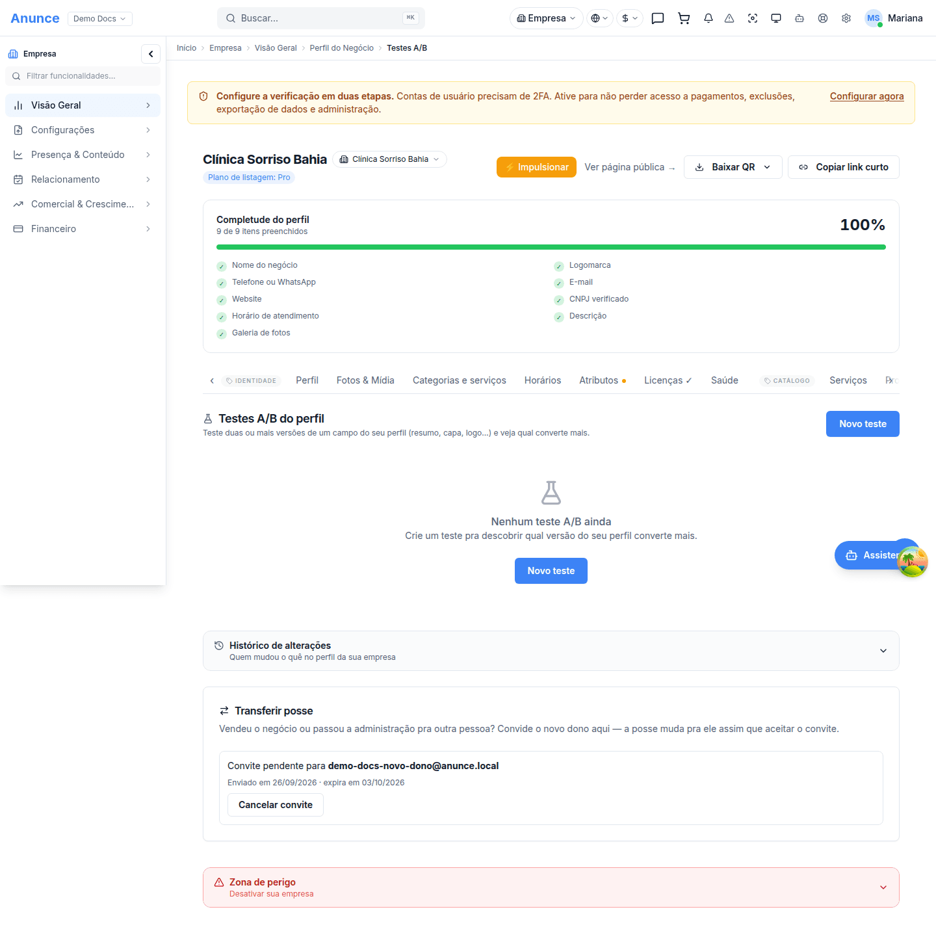Screen dimensions: 936x944
Task: Click the tropical island floating avatar
Action: [x=912, y=562]
